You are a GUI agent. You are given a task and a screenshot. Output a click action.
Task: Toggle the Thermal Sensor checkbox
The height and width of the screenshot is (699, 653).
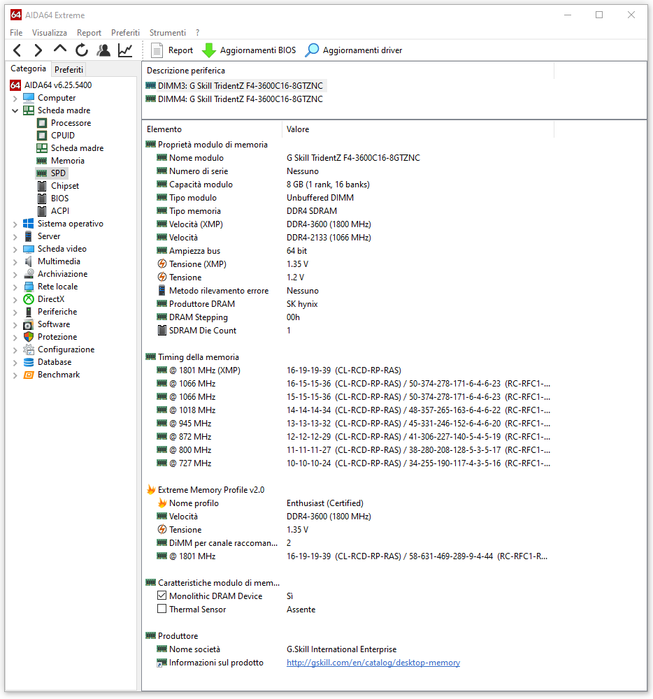(162, 609)
